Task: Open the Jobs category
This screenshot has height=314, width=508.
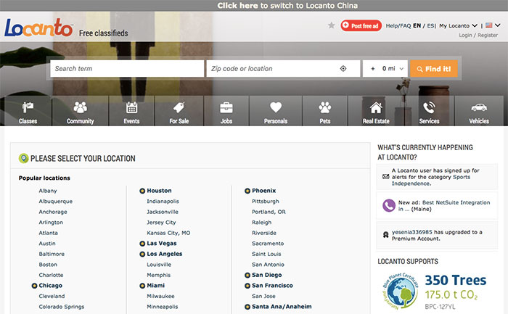Action: coord(226,111)
